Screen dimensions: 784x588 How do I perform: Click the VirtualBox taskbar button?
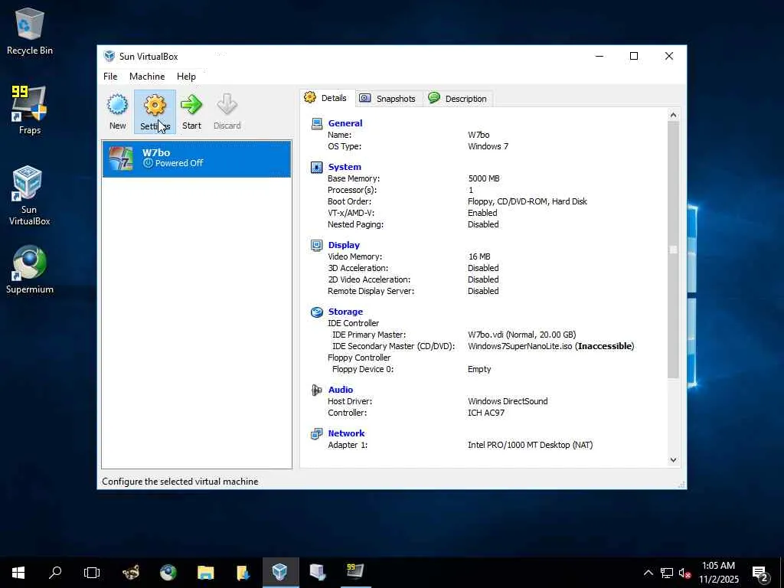click(280, 573)
